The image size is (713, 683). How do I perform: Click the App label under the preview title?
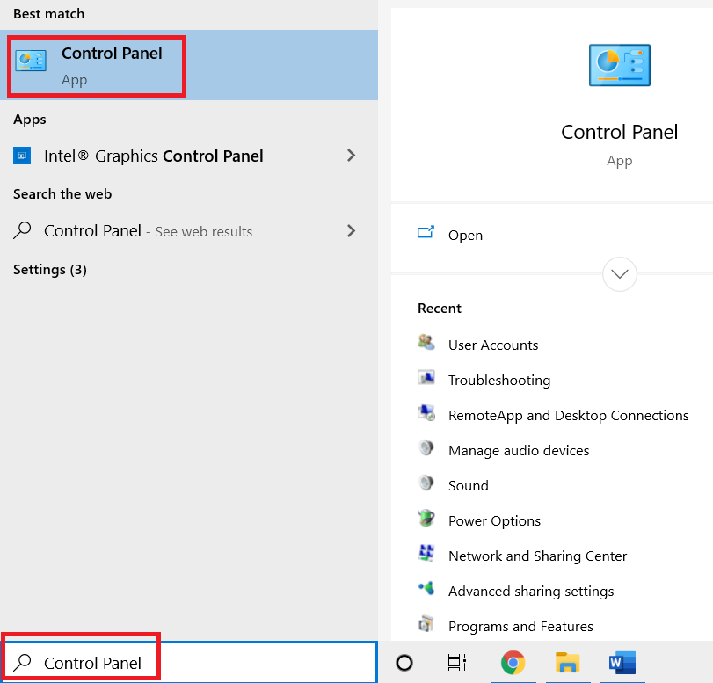(x=619, y=161)
